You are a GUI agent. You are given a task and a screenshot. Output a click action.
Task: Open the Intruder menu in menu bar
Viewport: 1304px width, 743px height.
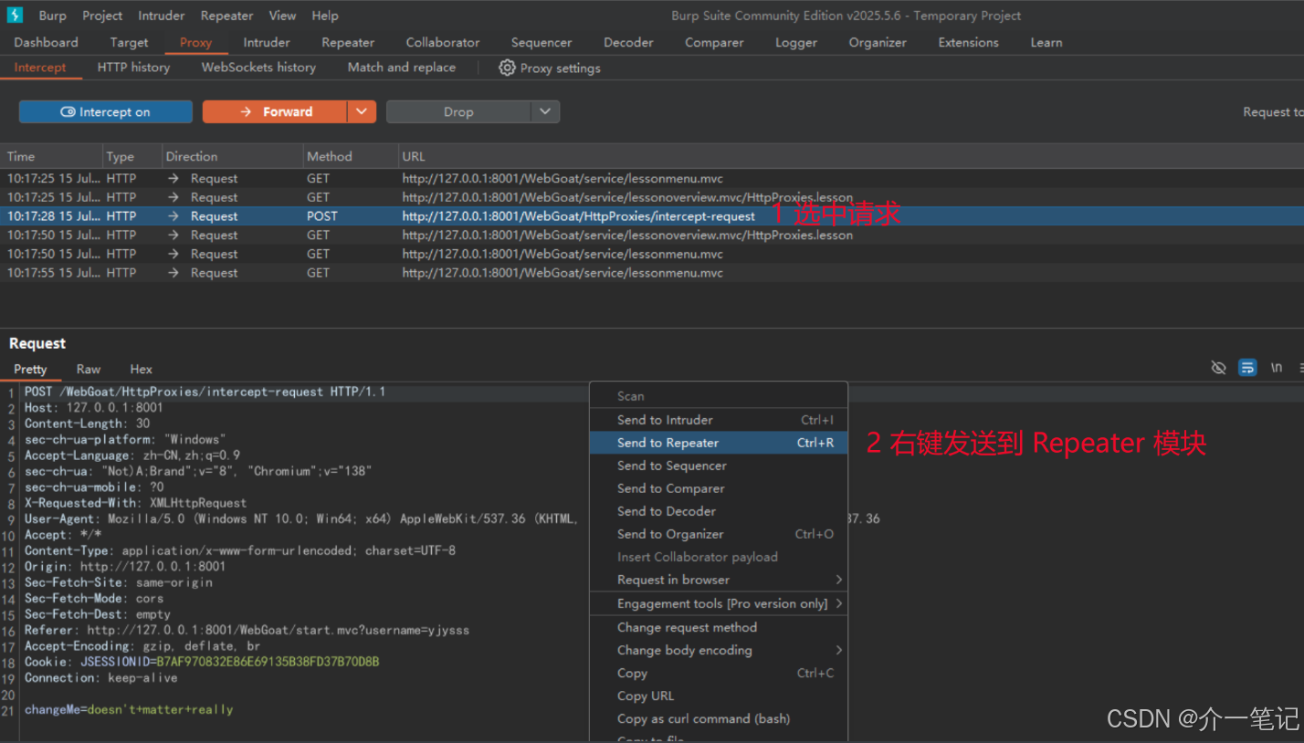coord(162,16)
